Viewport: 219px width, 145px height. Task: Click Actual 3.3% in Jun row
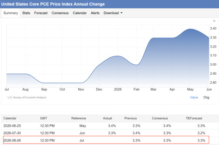112,133
